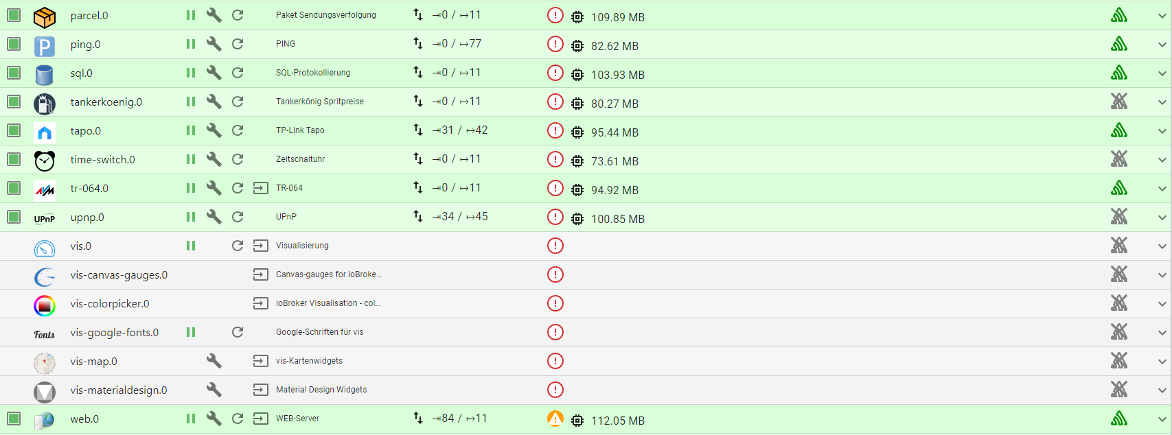Click the warning icon for web.0

point(555,419)
